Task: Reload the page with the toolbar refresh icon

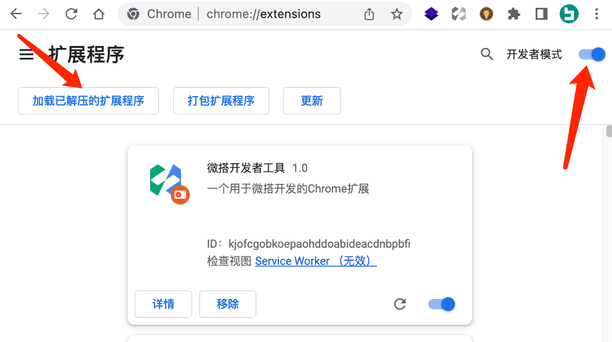Action: tap(71, 14)
